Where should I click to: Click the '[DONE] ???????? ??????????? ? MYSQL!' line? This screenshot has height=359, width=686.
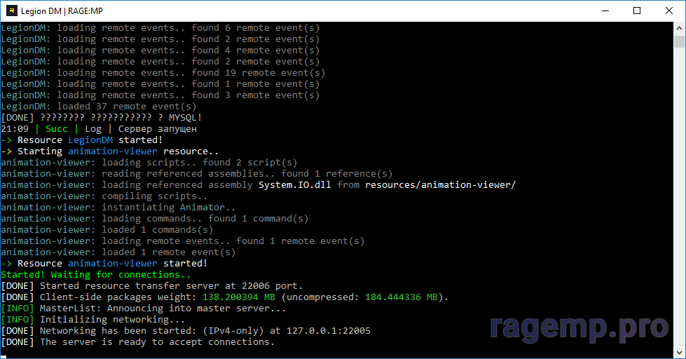coord(101,117)
